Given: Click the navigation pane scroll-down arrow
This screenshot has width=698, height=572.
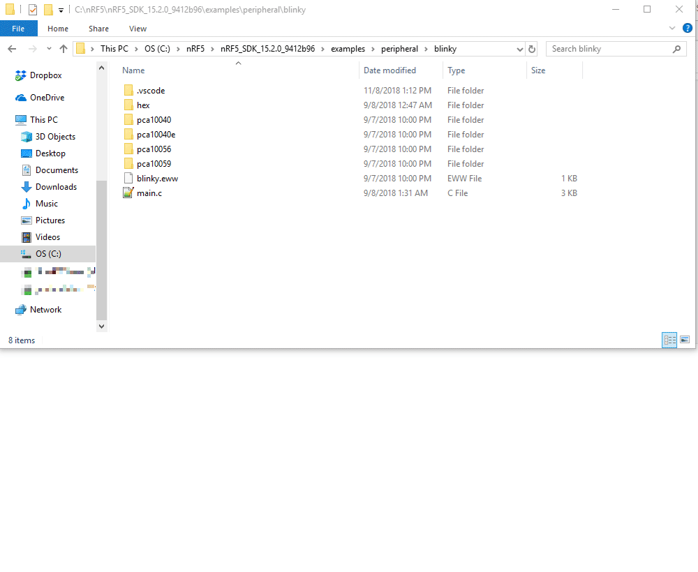Looking at the screenshot, I should (x=101, y=326).
